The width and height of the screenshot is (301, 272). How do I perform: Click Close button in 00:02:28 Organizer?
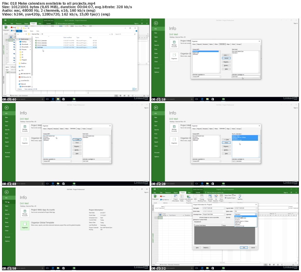click(x=226, y=143)
